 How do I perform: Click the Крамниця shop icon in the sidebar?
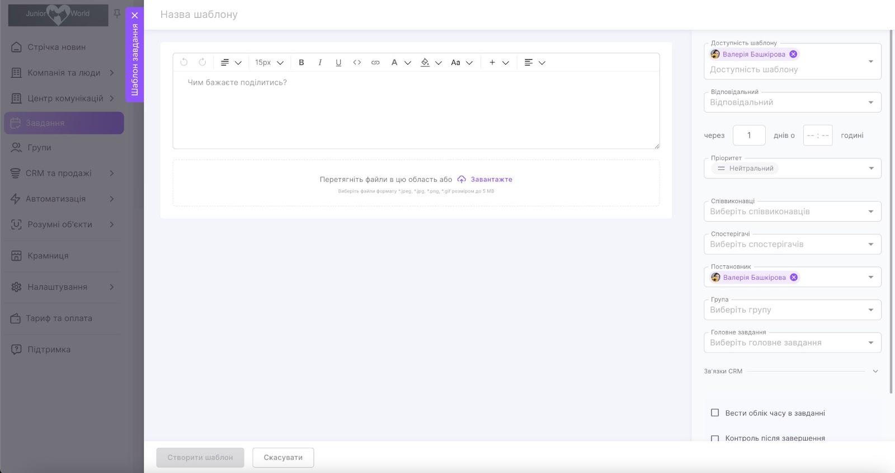pyautogui.click(x=17, y=256)
